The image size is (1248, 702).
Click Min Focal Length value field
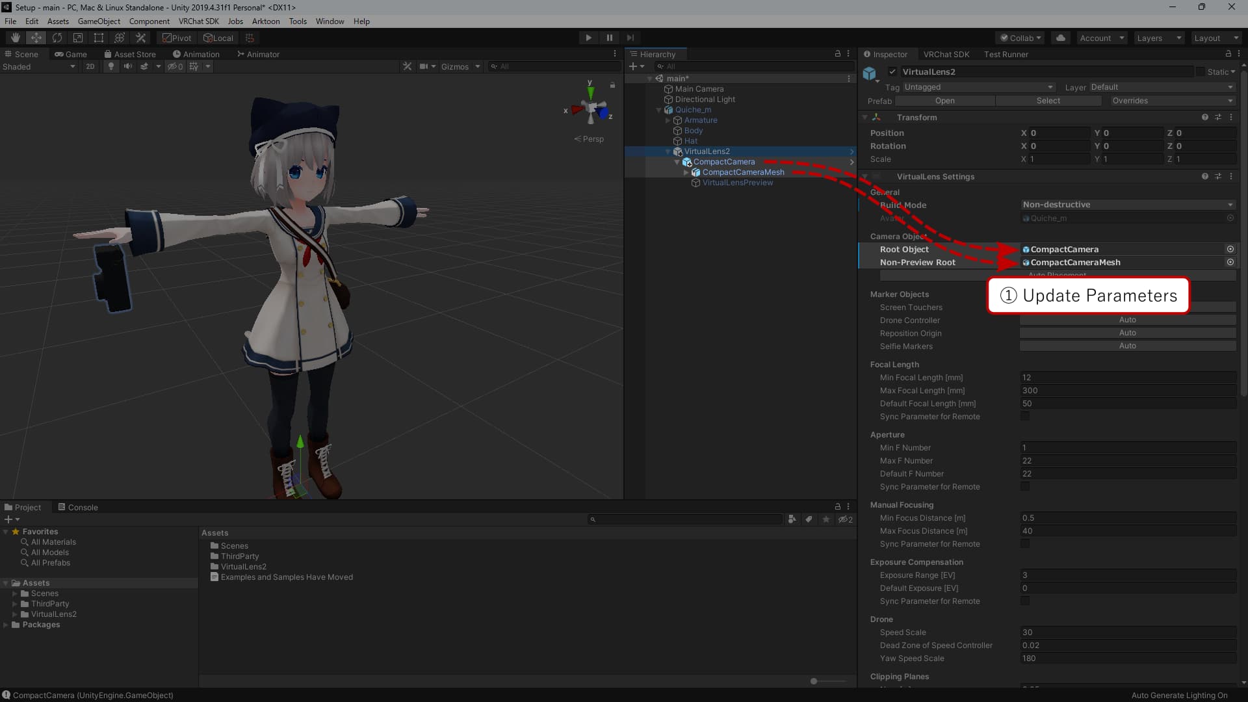pos(1128,378)
